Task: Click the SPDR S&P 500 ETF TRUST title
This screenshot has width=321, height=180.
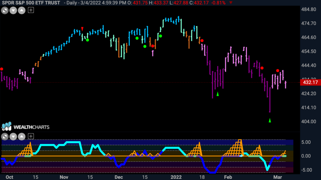Action: (x=31, y=3)
